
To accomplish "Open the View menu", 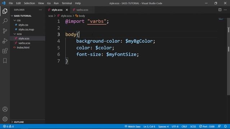I will coord(41,3).
